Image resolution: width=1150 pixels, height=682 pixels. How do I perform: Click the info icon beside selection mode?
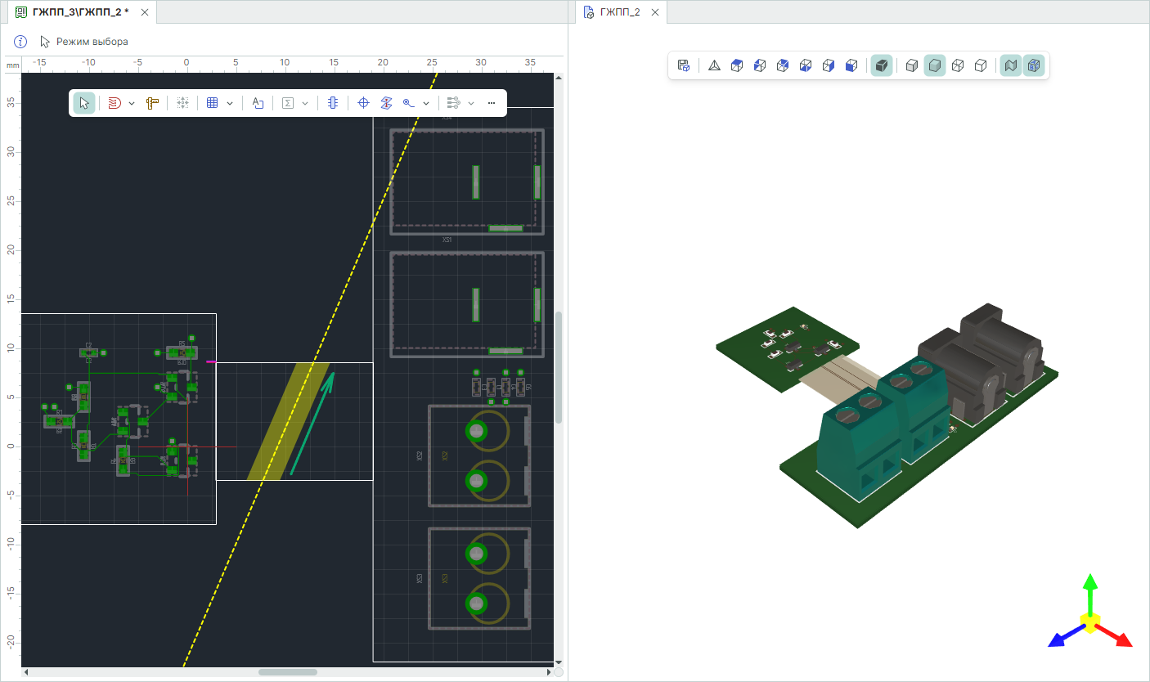click(x=21, y=42)
